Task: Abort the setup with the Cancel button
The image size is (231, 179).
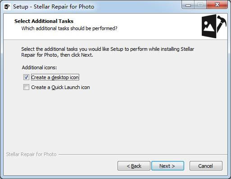Action: [x=206, y=166]
